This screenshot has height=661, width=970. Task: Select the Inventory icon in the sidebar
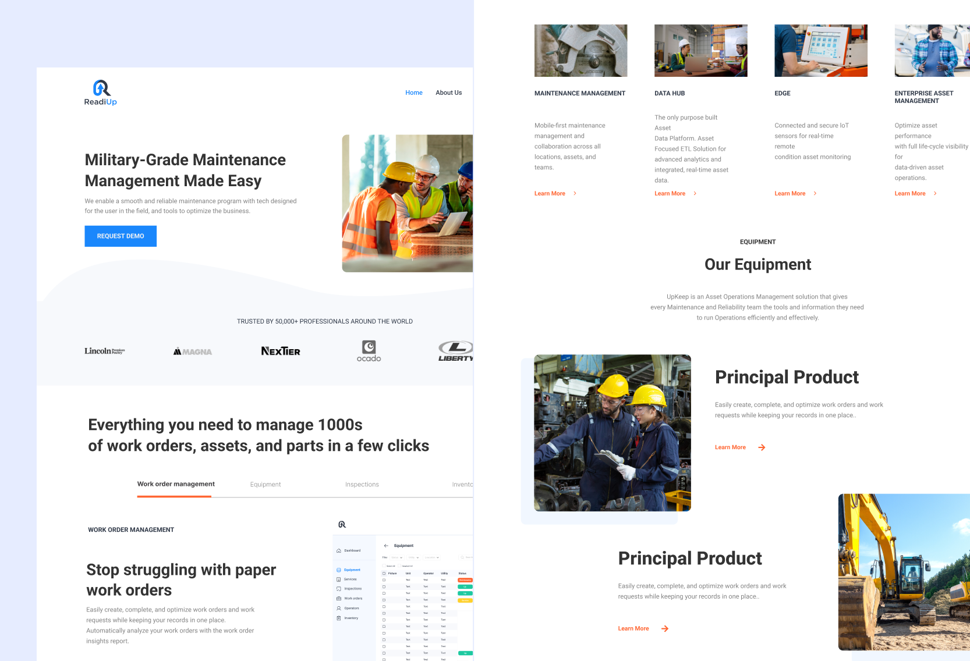tap(339, 618)
